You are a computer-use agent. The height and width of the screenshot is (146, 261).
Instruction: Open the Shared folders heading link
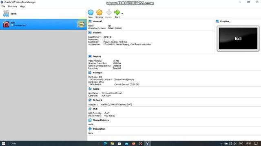101,120
